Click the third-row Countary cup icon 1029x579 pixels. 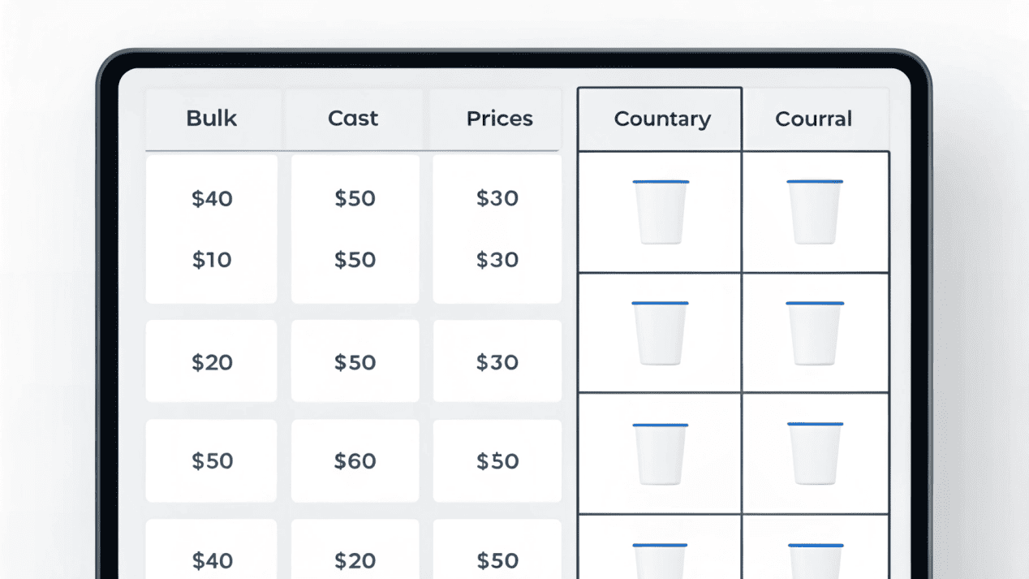[661, 455]
